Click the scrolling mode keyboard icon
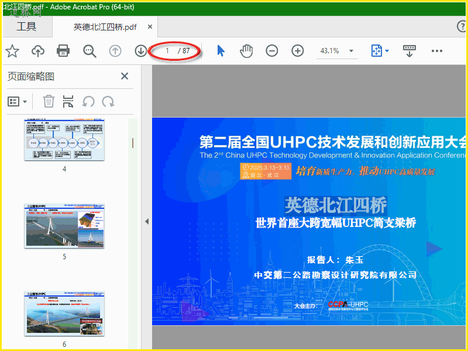Viewport: 468px width, 351px height. (409, 51)
